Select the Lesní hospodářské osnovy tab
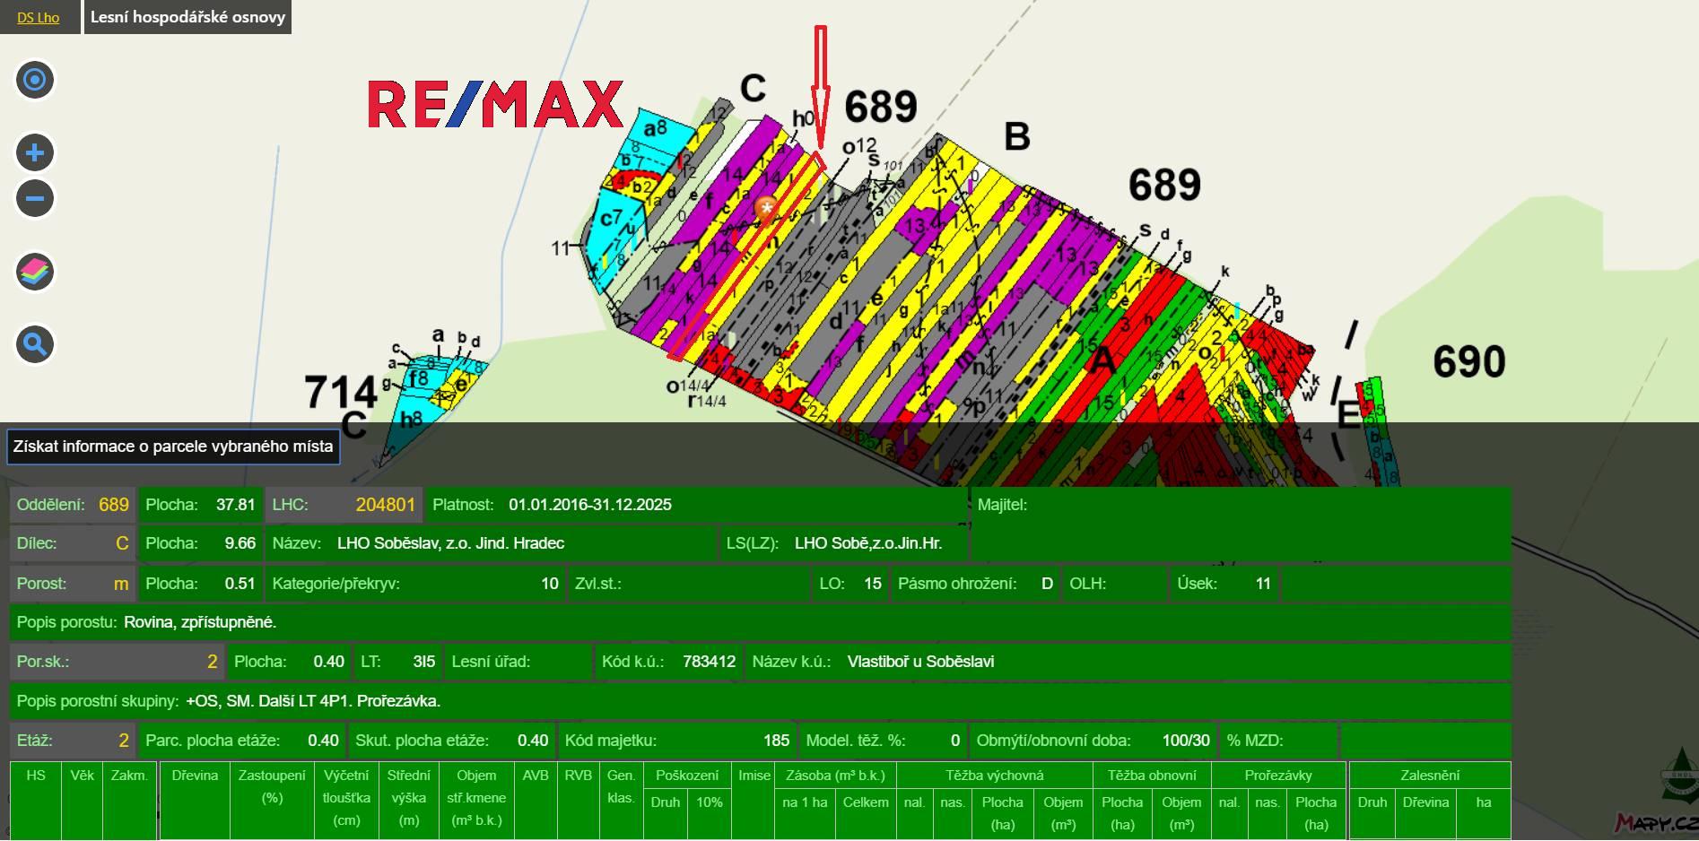 point(187,17)
